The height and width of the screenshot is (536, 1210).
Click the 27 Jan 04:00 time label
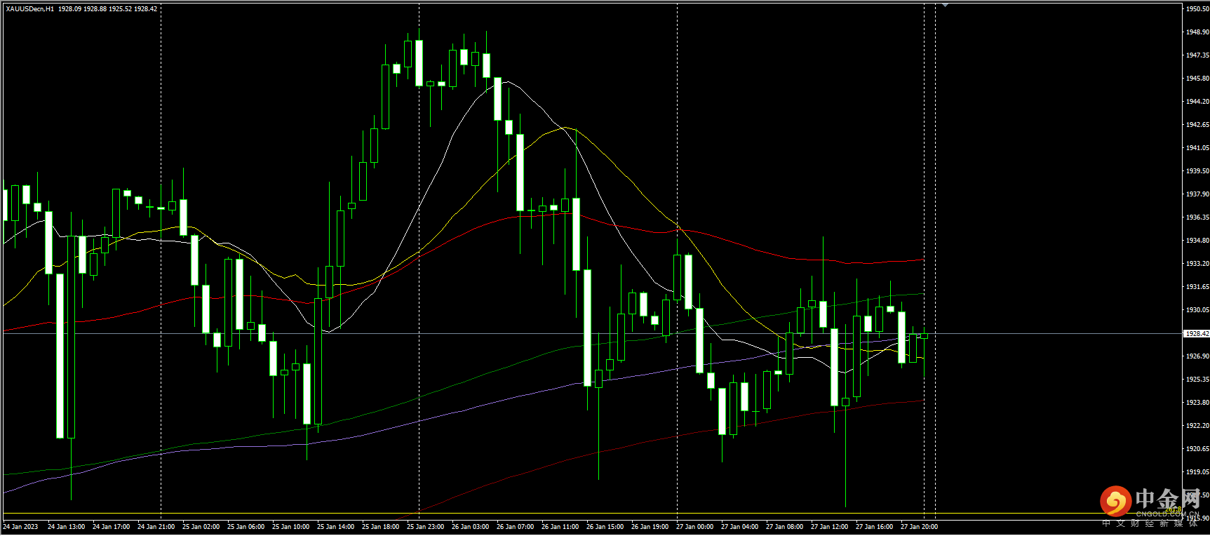[x=739, y=527]
